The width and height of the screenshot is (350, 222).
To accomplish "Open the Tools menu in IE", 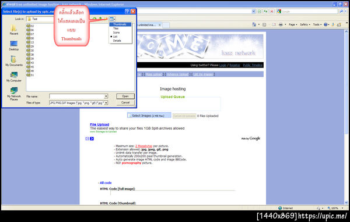I will point(317,24).
